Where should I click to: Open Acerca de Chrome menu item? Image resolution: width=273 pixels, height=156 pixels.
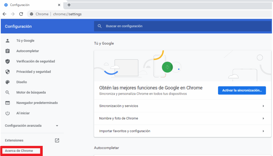coord(19,151)
